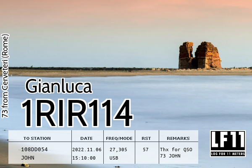Click the name Gianluca

58,86
